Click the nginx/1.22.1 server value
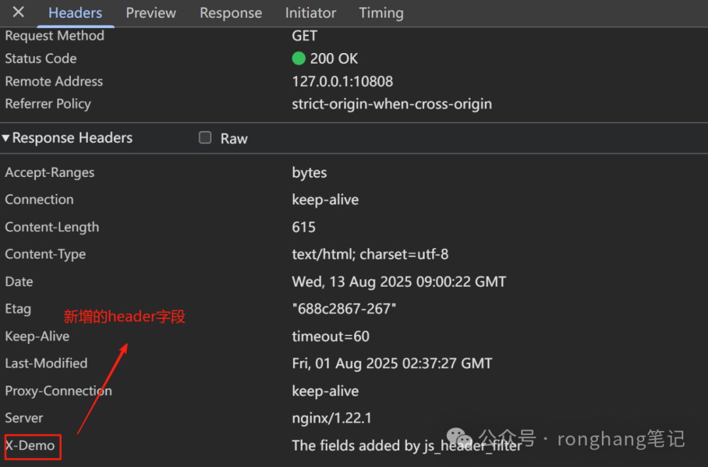The height and width of the screenshot is (467, 708). click(332, 418)
